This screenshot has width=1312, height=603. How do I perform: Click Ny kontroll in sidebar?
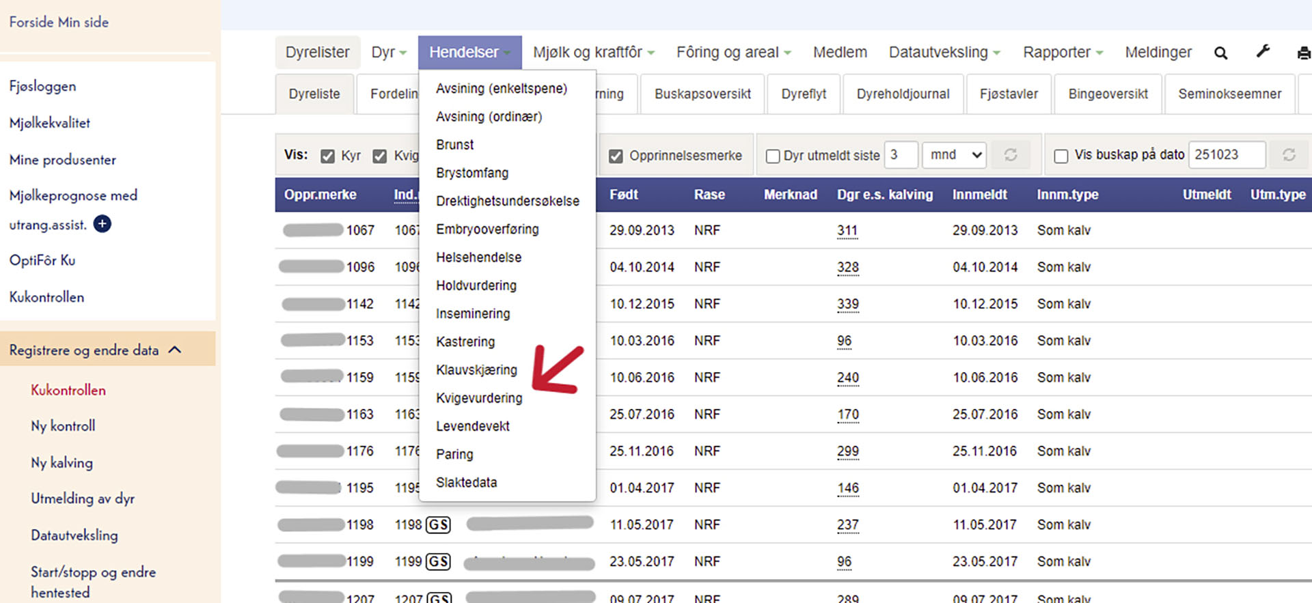coord(63,426)
